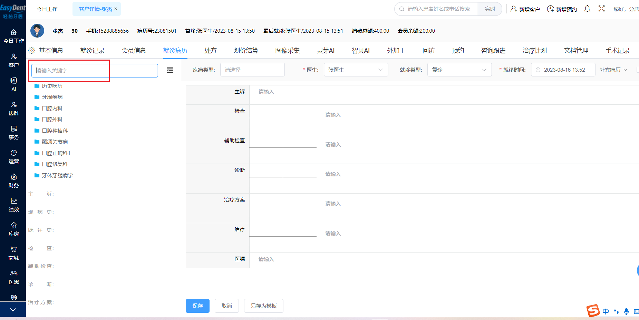639x320 pixels.
Task: Focus the patient name or phone search box
Action: tap(436, 9)
